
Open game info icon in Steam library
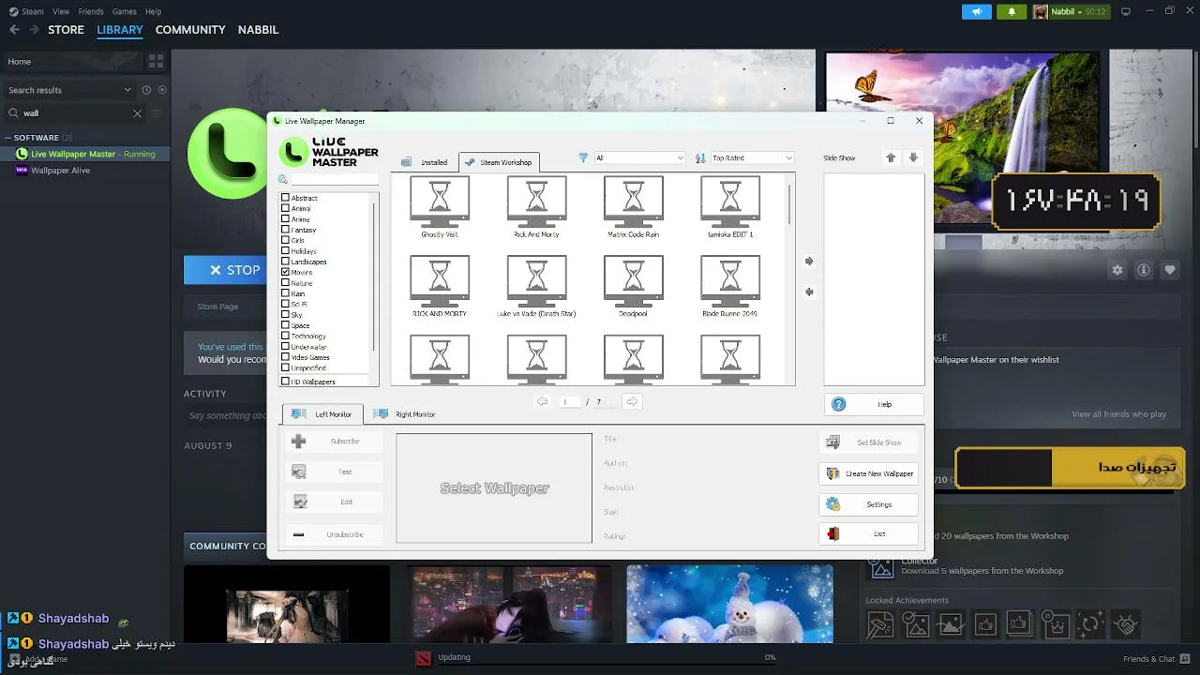tap(1144, 270)
